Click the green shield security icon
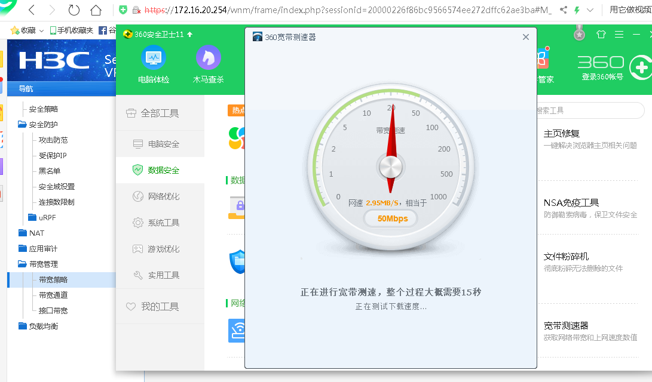The height and width of the screenshot is (382, 652). pos(123,10)
